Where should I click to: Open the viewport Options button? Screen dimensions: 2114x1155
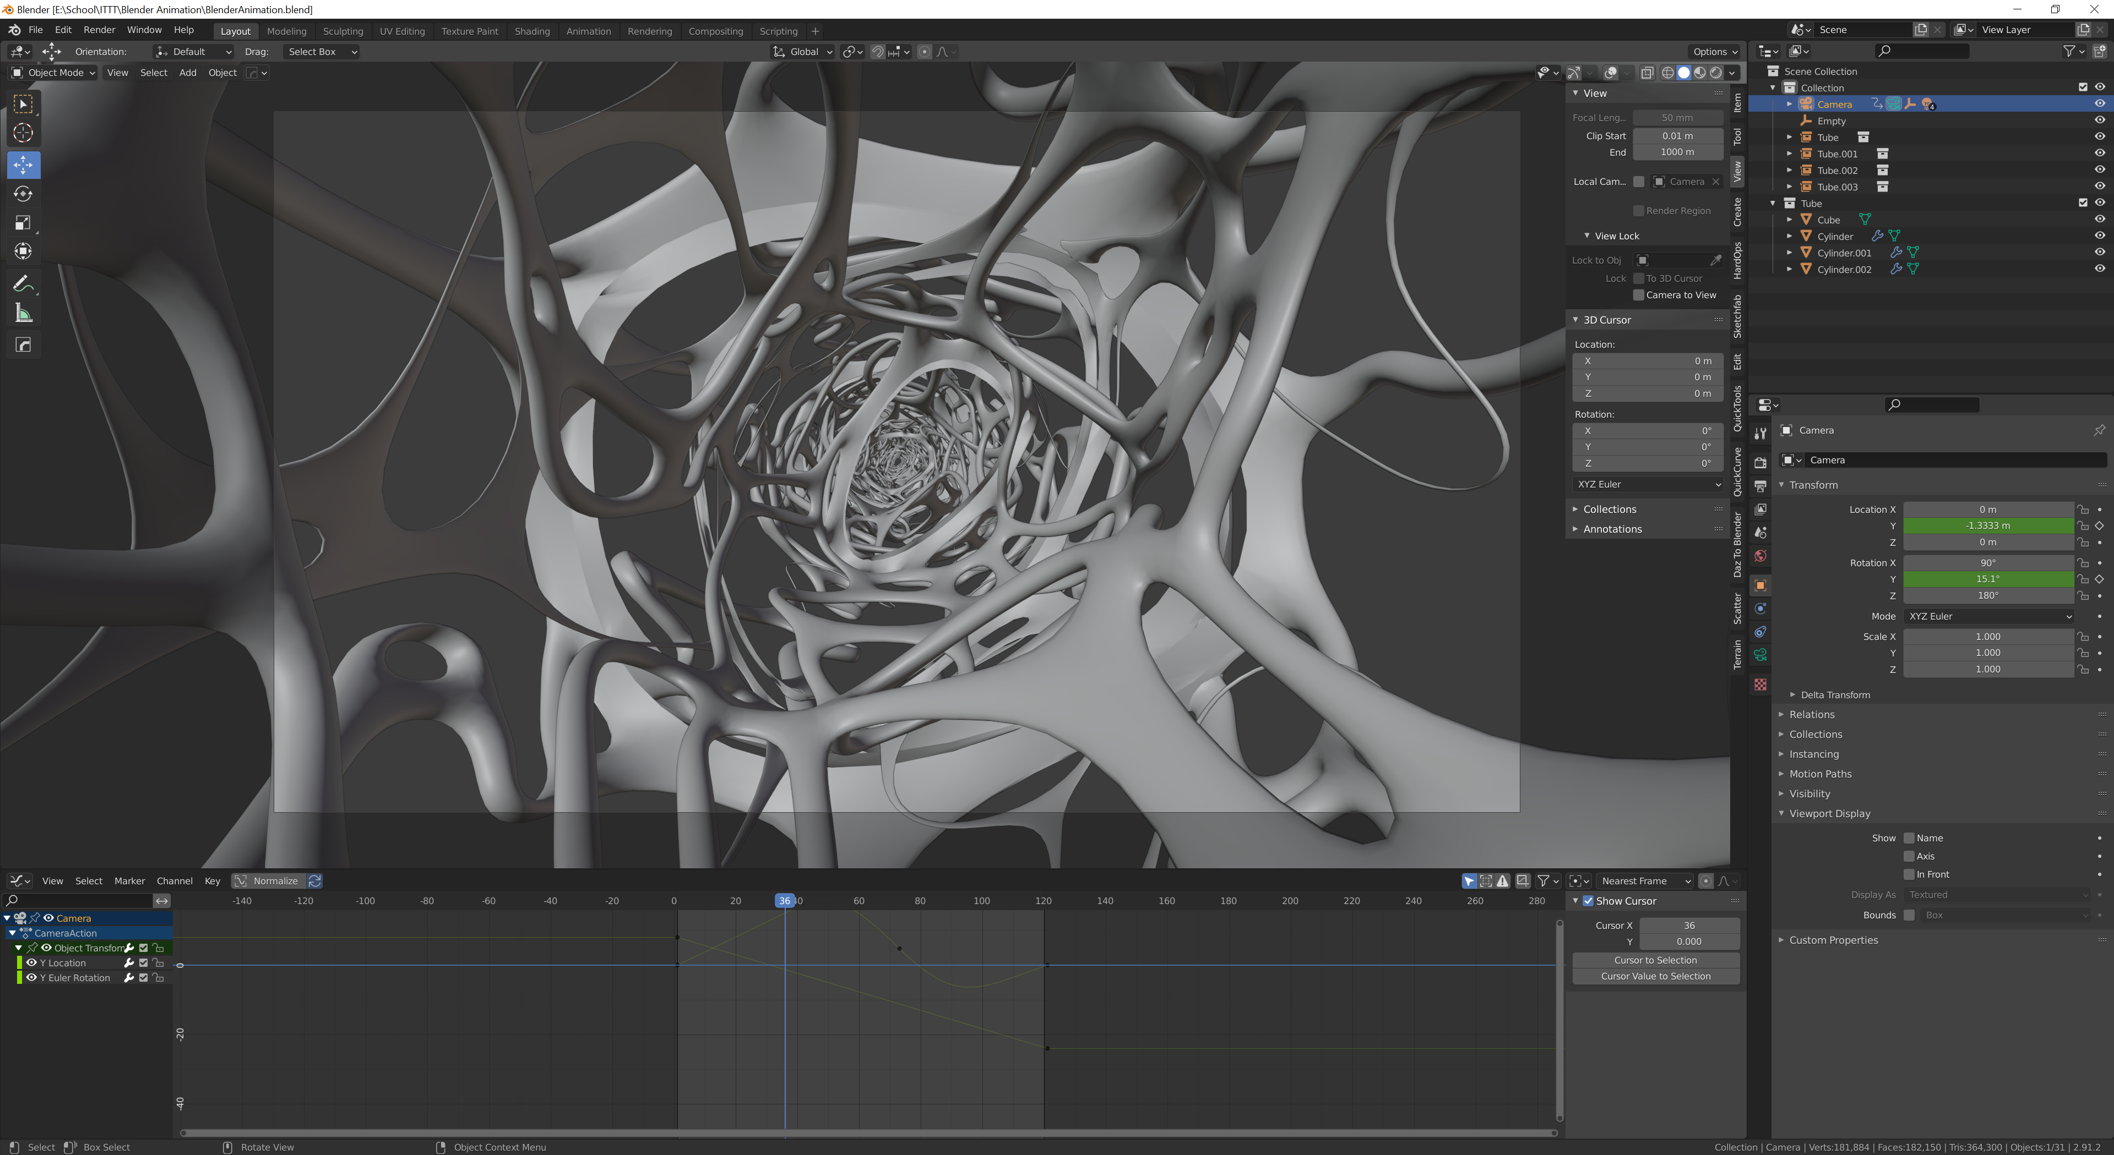pos(1714,51)
